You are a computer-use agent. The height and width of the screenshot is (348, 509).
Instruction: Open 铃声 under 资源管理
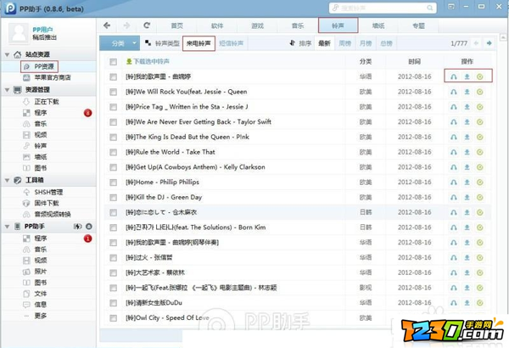(x=40, y=146)
